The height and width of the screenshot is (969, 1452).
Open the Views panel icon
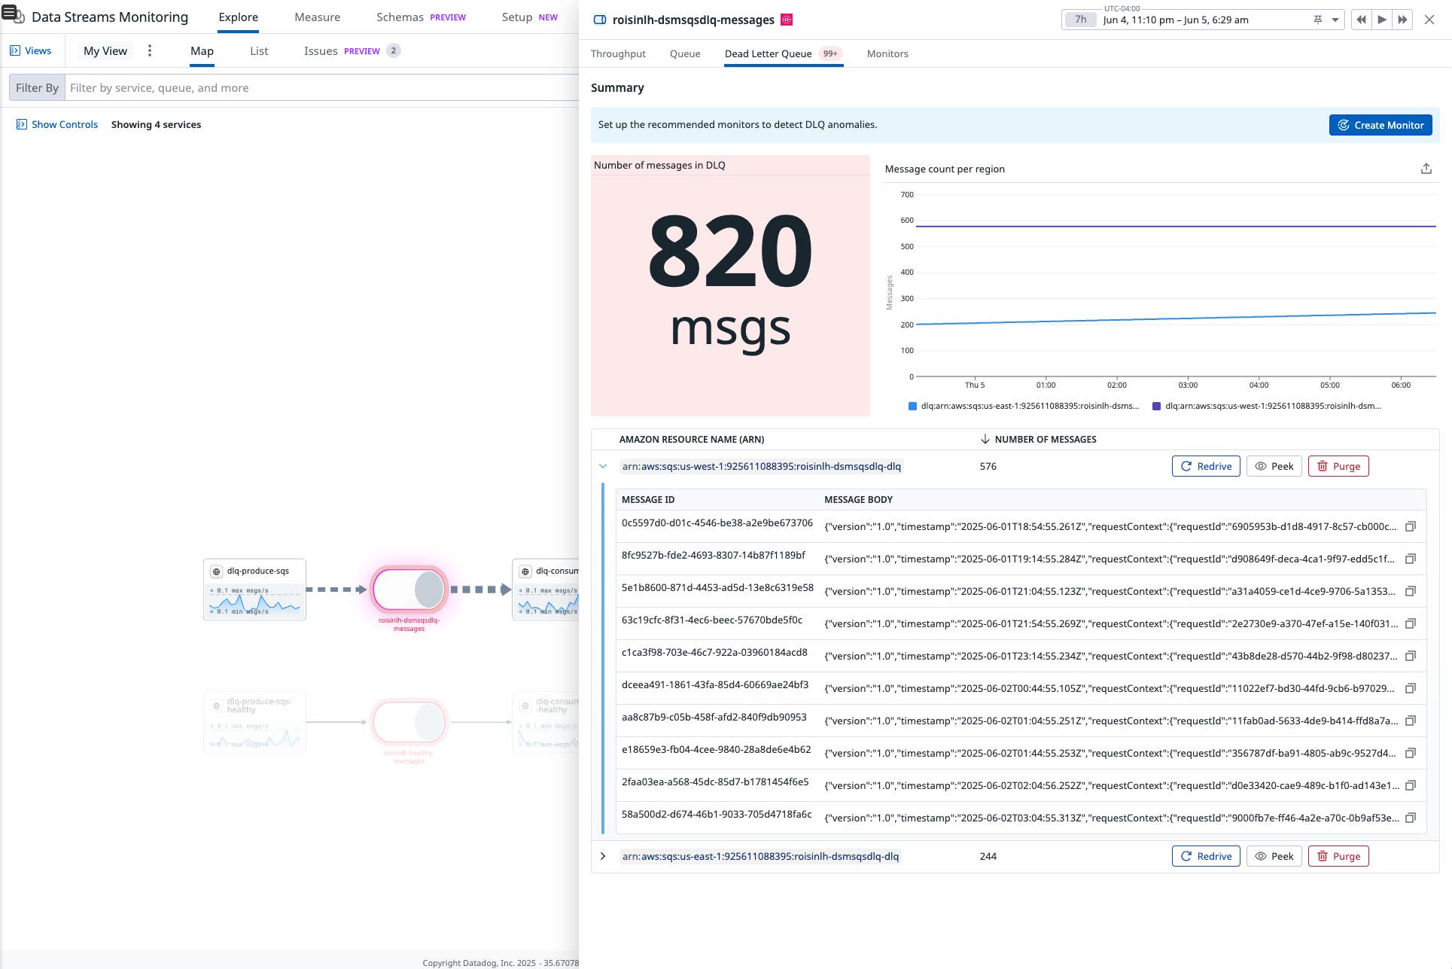point(14,50)
